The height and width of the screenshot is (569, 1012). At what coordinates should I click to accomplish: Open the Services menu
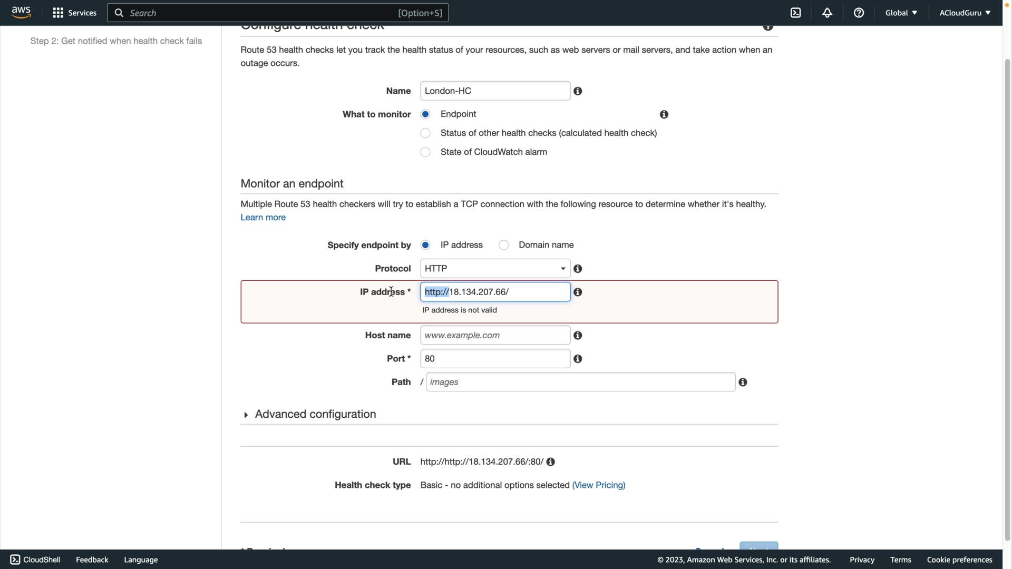click(74, 13)
